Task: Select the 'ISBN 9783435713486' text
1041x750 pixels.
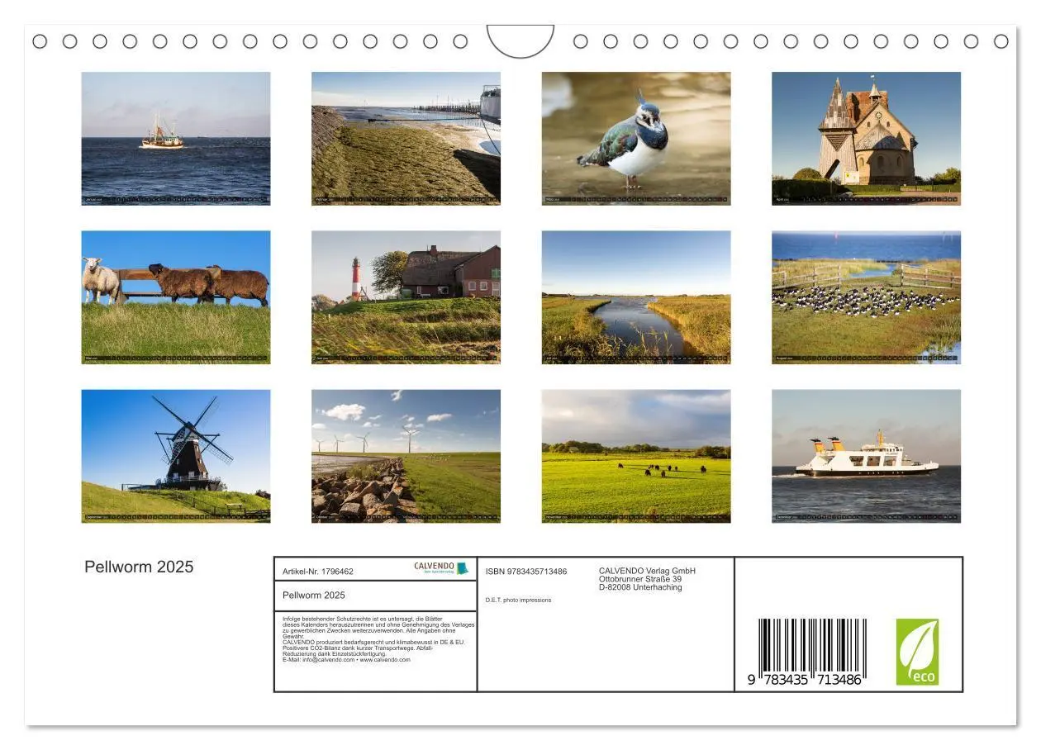Action: (x=526, y=572)
